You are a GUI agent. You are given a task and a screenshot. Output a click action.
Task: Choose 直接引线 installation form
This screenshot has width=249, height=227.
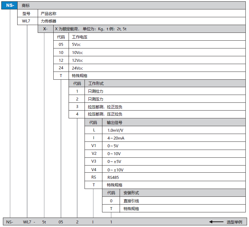[x=131, y=201]
